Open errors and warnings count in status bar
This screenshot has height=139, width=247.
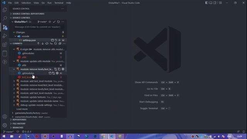point(27,132)
